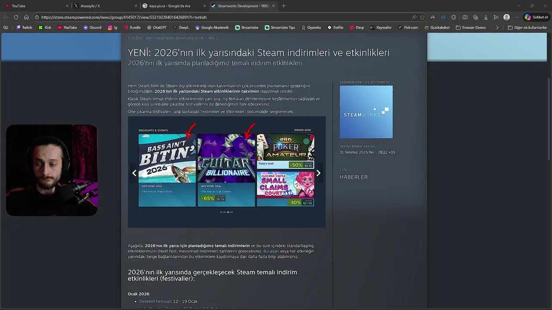Click the page vertical scrollbar thumb

[549, 118]
